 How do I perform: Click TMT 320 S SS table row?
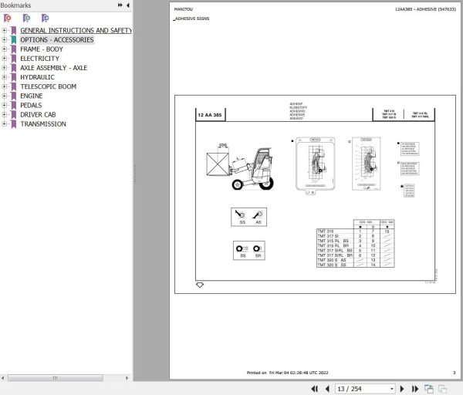[355, 265]
